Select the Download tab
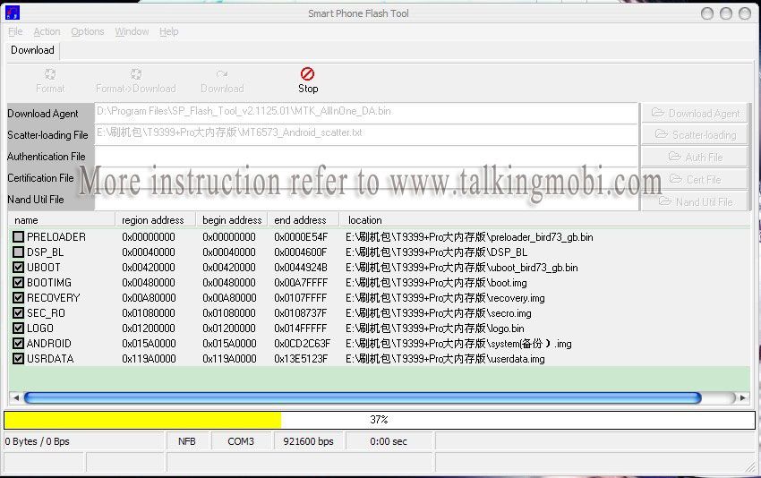The height and width of the screenshot is (478, 761). (x=32, y=50)
